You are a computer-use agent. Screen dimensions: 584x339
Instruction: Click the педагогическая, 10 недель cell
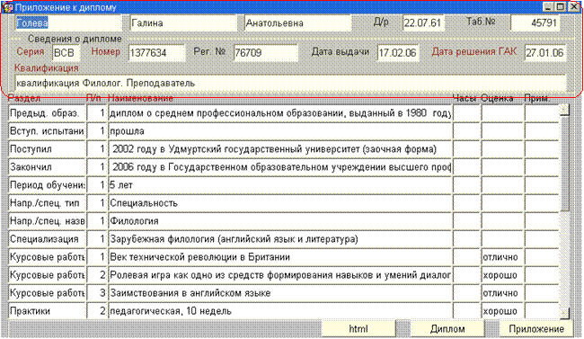pyautogui.click(x=279, y=310)
